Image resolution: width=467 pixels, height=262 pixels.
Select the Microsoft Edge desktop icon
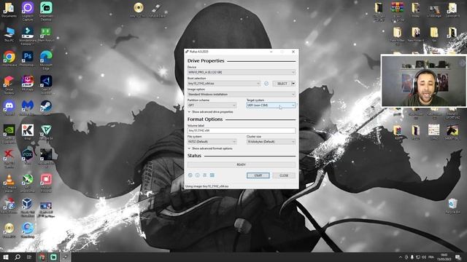pos(46,60)
